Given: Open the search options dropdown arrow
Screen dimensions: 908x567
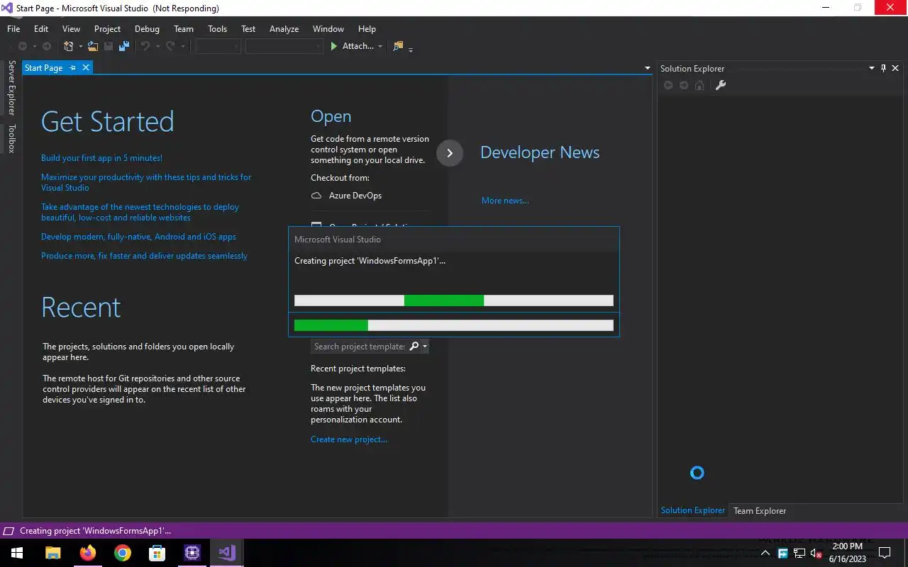Looking at the screenshot, I should click(x=425, y=347).
